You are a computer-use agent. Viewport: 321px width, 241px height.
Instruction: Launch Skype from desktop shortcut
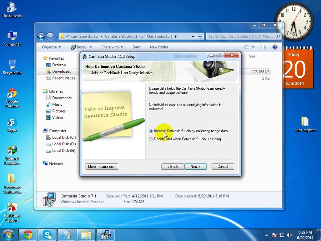coord(12,125)
